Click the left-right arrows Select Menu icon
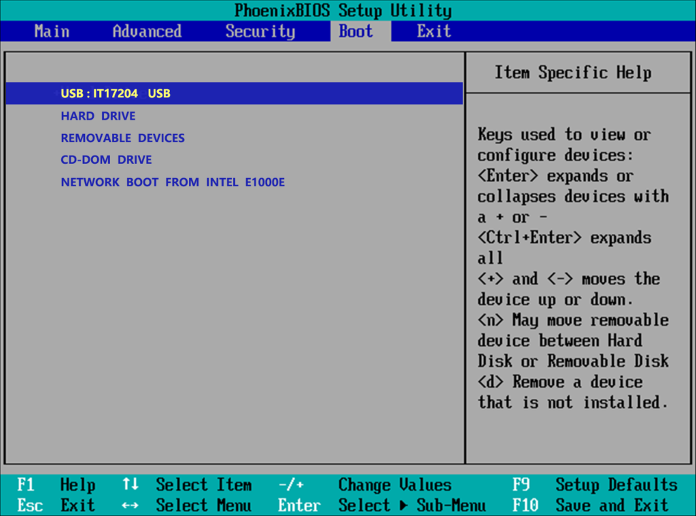The height and width of the screenshot is (516, 696). pyautogui.click(x=130, y=505)
